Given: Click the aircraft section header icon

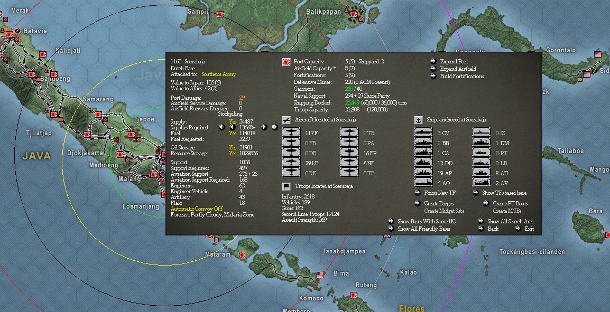Looking at the screenshot, I should (x=286, y=120).
